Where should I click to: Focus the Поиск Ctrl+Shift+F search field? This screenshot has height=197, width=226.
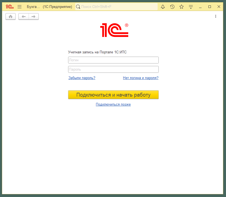116,7
